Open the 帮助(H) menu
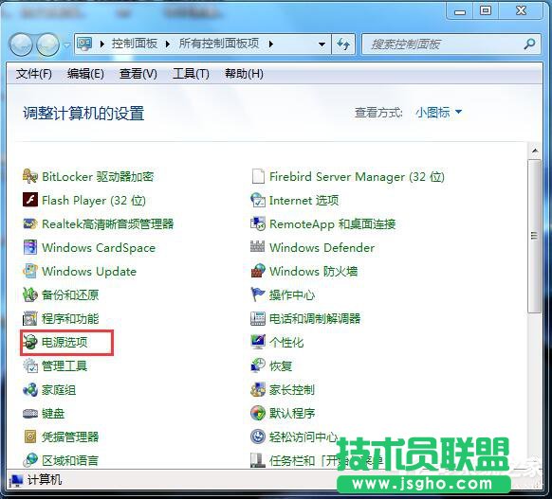 point(244,74)
